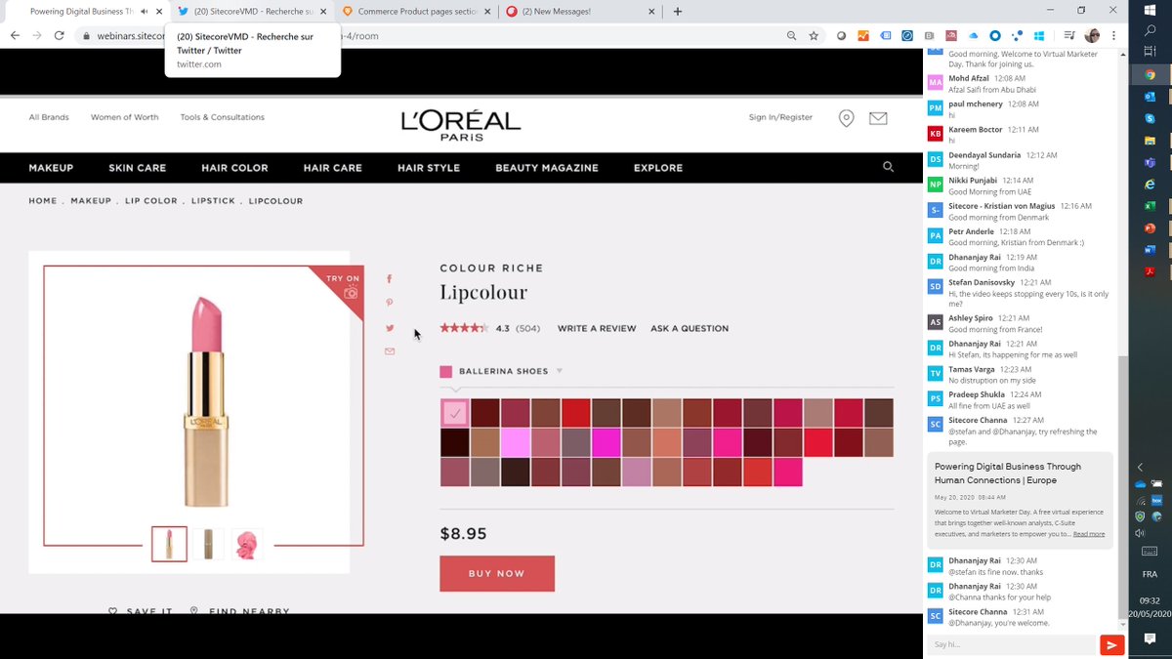Switch to the New Messages tab
Viewport: 1172px width, 659px height.
click(580, 12)
